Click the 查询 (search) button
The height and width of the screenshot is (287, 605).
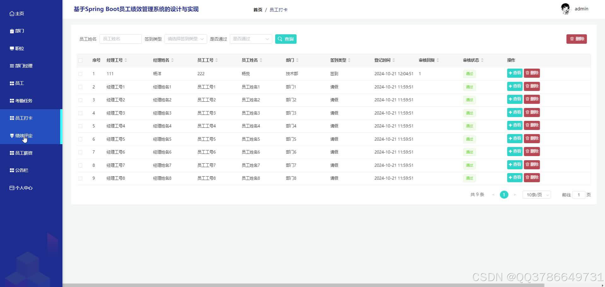[x=285, y=39]
